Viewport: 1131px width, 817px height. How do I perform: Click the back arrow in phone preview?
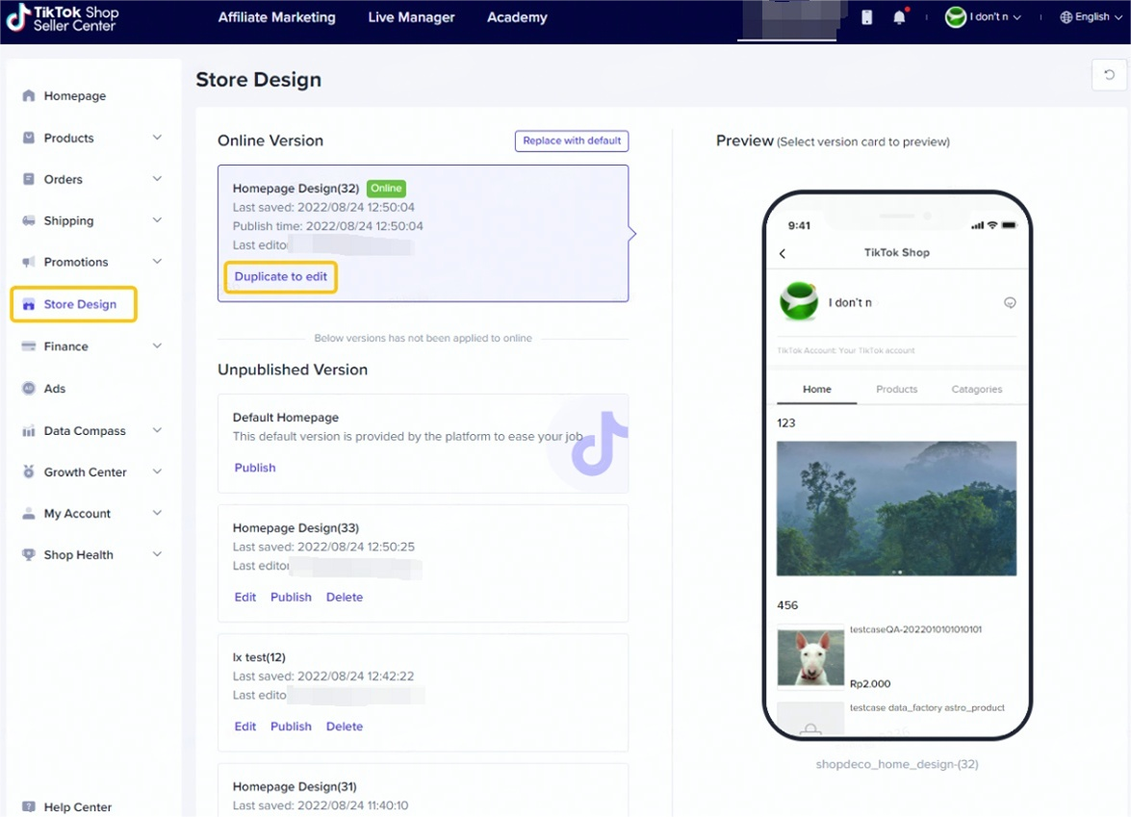(783, 253)
